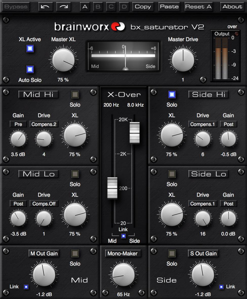Toggle the XL Active switch
The image size is (247, 299).
click(x=30, y=49)
